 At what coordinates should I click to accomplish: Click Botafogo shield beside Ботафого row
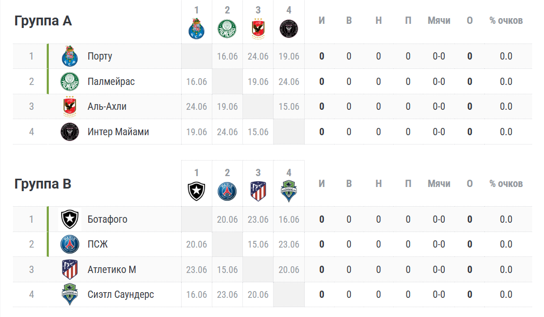70,219
